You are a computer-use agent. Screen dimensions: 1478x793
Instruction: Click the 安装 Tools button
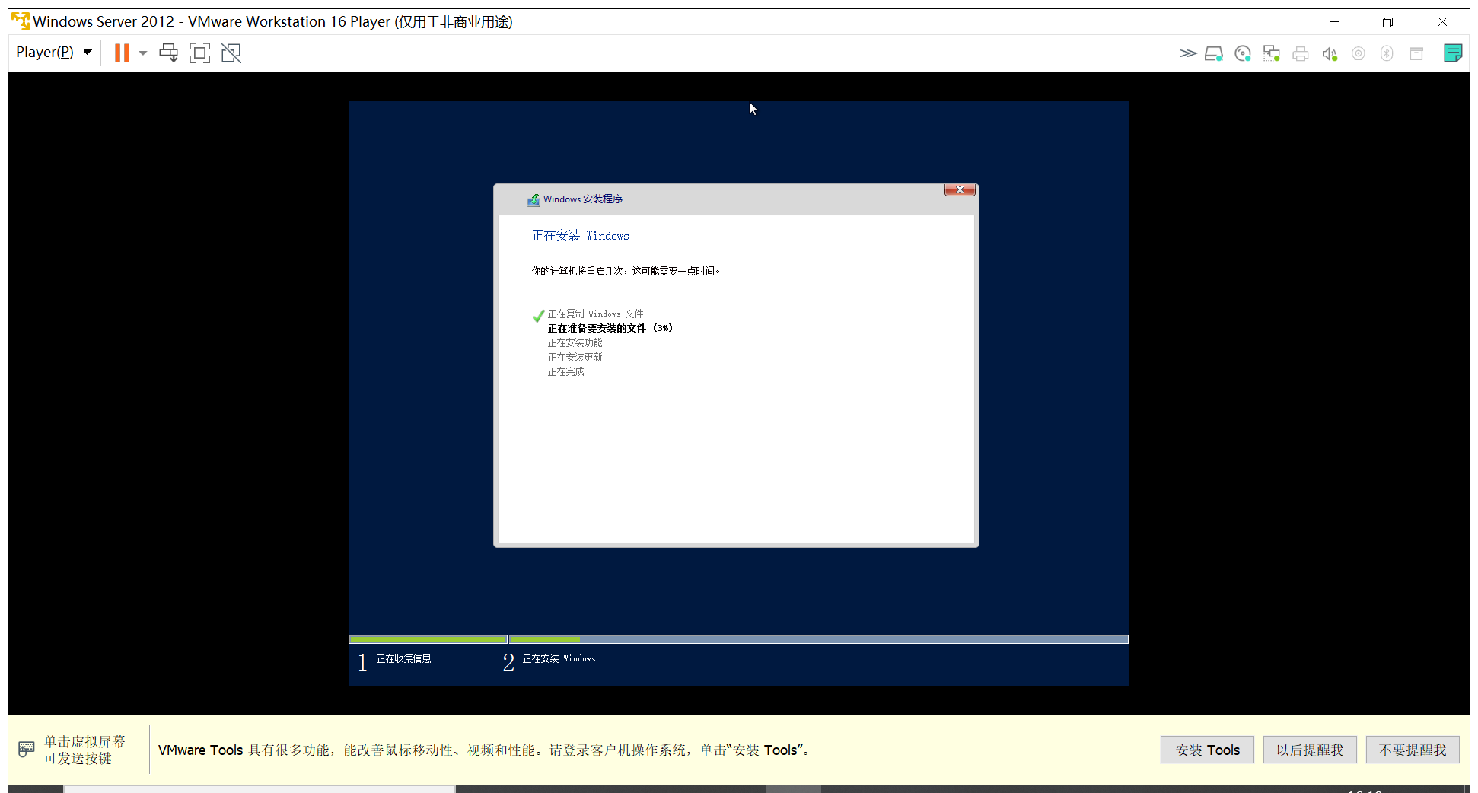[x=1207, y=750]
